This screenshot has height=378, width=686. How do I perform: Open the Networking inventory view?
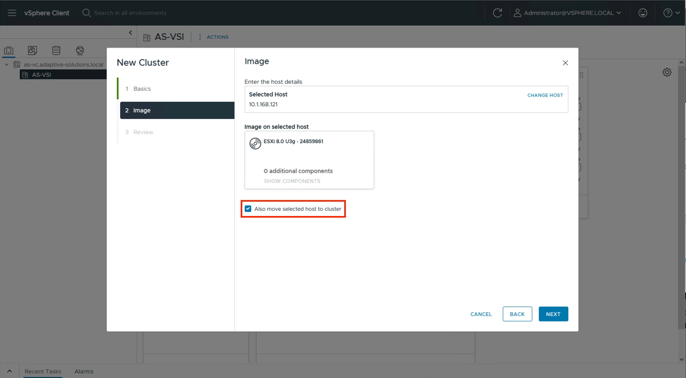(80, 50)
